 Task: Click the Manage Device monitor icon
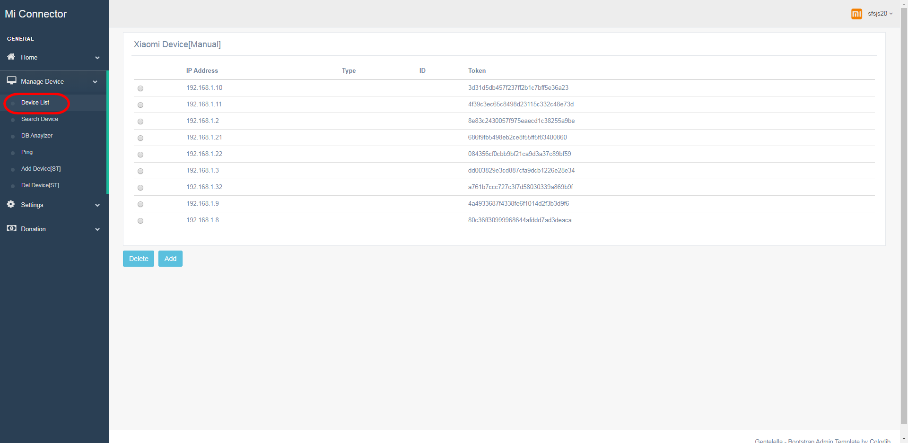11,81
